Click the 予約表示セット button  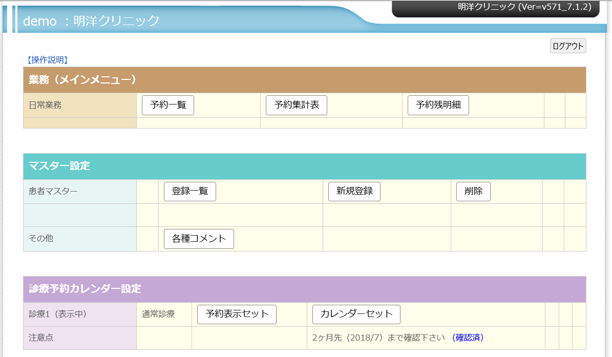pos(237,314)
